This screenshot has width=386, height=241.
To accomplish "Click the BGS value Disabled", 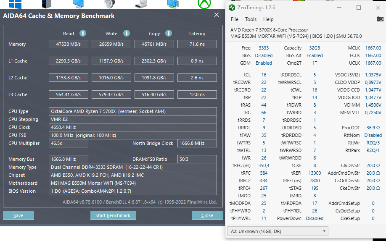I will [x=264, y=55].
